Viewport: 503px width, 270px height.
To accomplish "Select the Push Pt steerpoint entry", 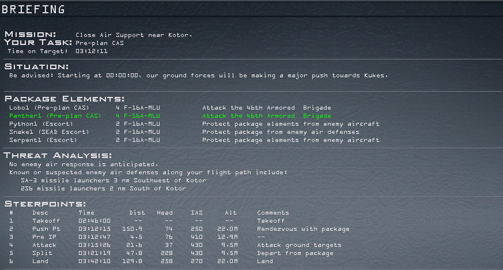I will [44, 229].
